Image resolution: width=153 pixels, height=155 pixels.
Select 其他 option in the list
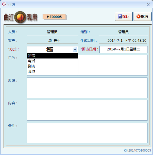[x=52, y=71]
